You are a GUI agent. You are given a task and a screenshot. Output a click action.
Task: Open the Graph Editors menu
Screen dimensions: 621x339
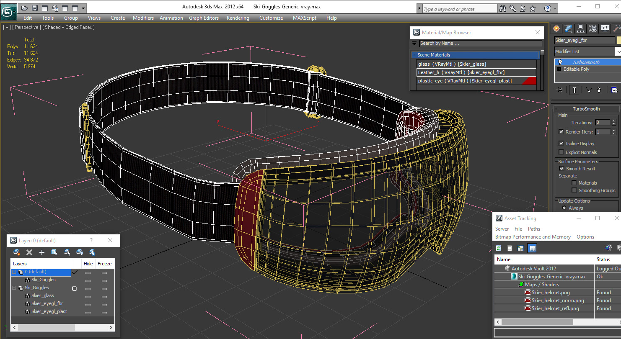[x=204, y=18]
